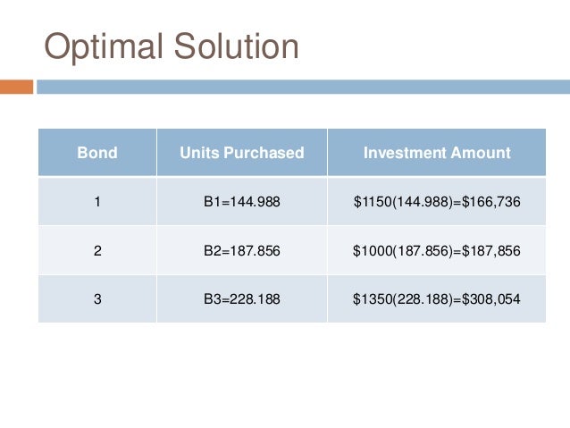Click the empty area below the table
The width and height of the screenshot is (570, 428).
pos(285,374)
